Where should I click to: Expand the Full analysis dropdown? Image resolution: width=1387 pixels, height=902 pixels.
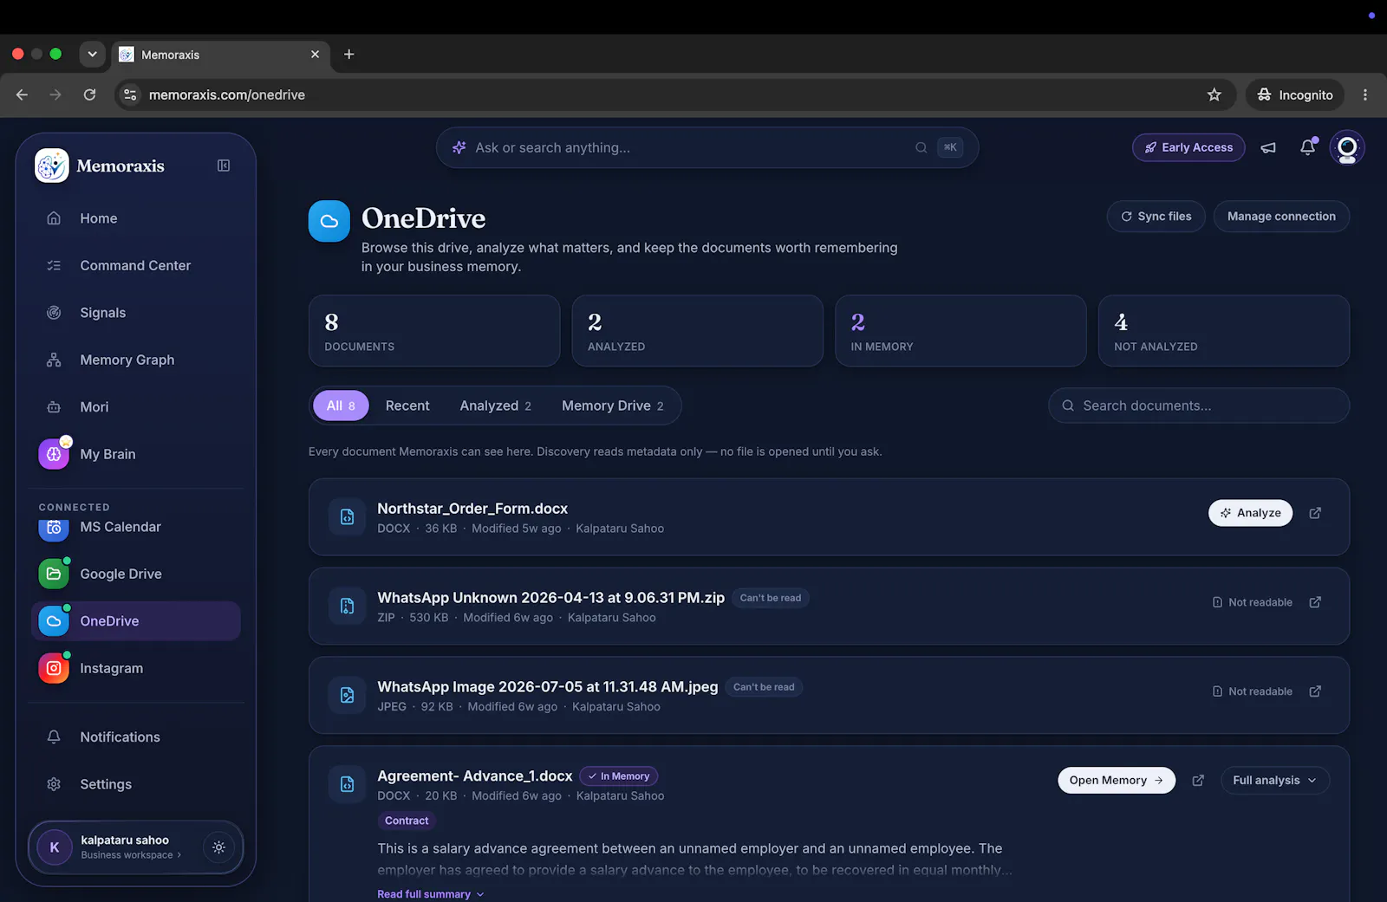(x=1275, y=781)
